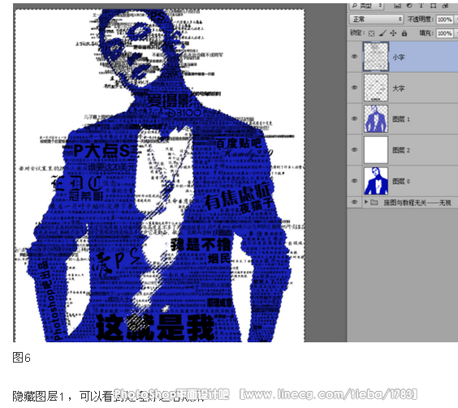458x408 pixels.
Task: Hide the 大字 layer via eye icon
Action: pyautogui.click(x=354, y=88)
